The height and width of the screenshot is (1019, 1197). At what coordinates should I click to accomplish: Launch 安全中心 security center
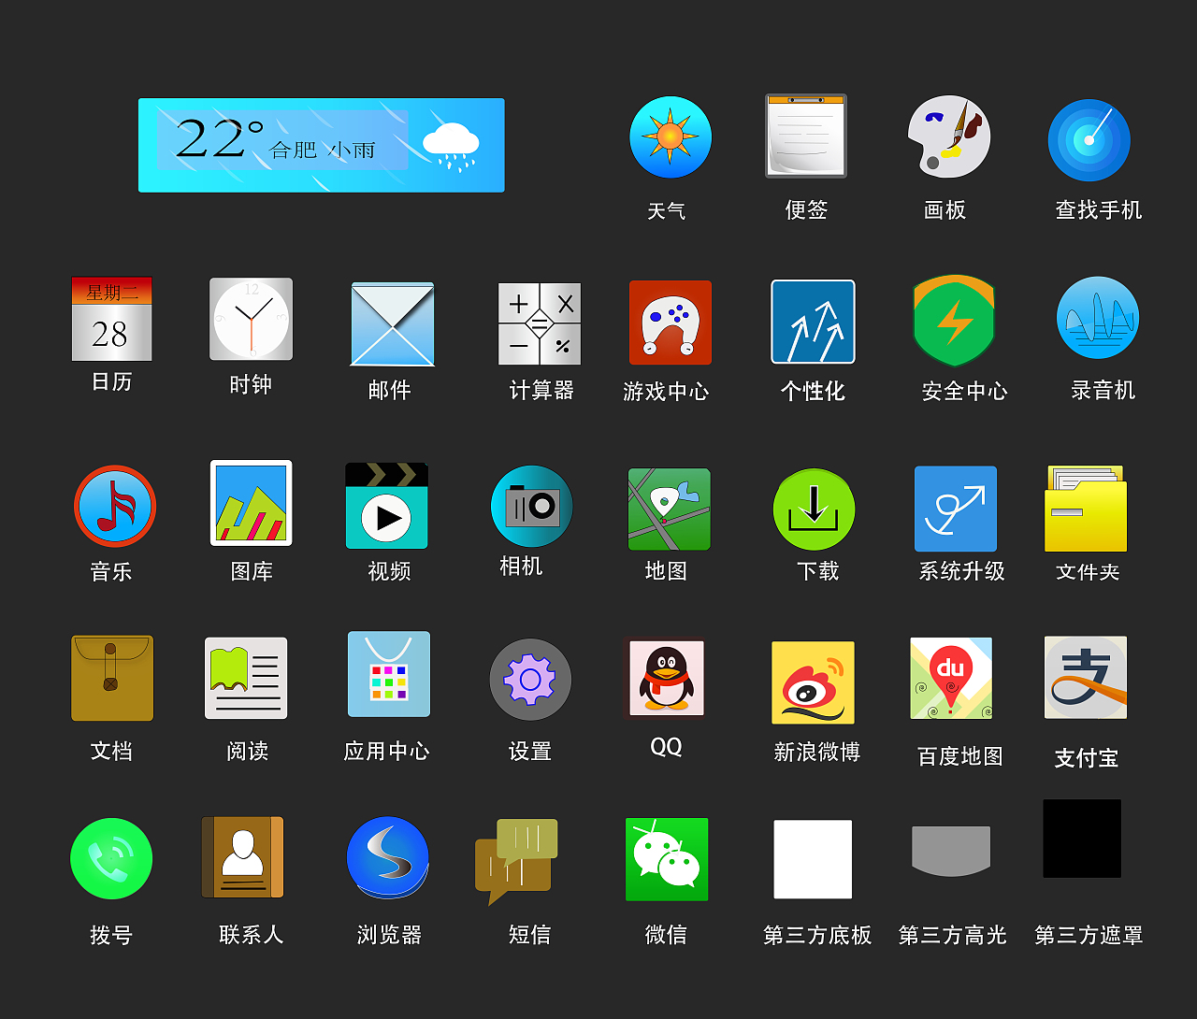click(952, 319)
